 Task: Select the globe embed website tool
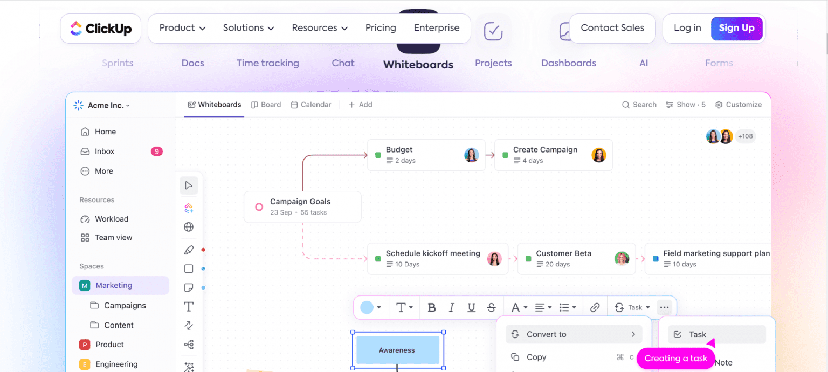[189, 227]
